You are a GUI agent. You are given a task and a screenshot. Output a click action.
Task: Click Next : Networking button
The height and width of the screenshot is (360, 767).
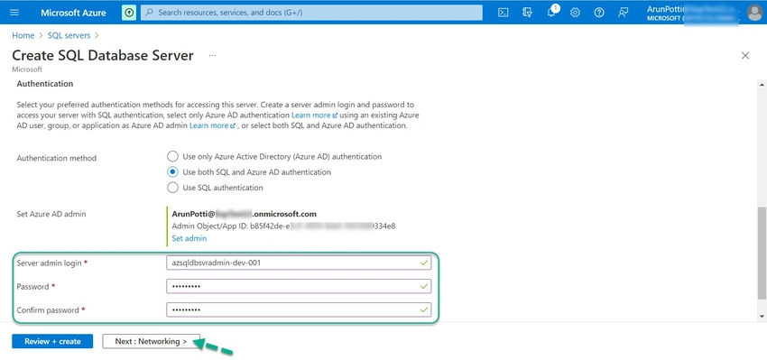(152, 341)
